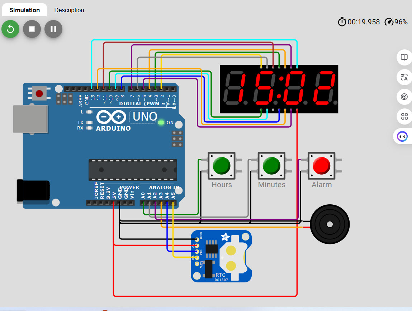
Task: Click the Arduino infinity logo
Action: [112, 117]
